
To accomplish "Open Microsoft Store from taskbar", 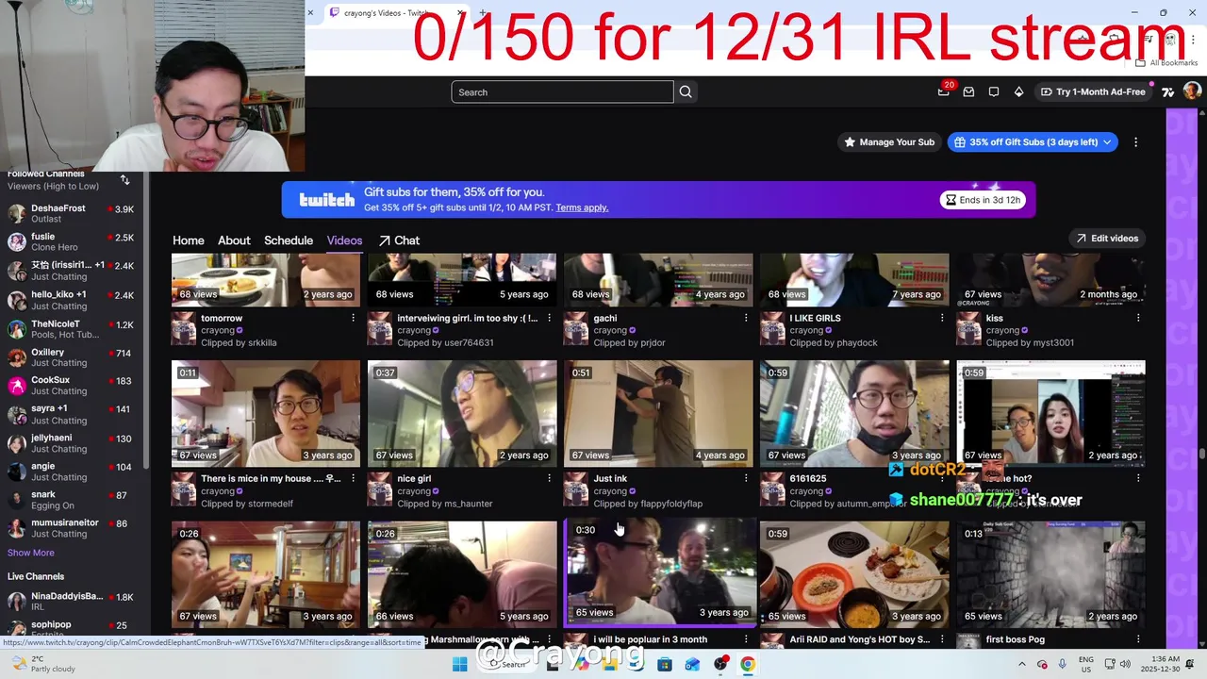I will pos(665,664).
